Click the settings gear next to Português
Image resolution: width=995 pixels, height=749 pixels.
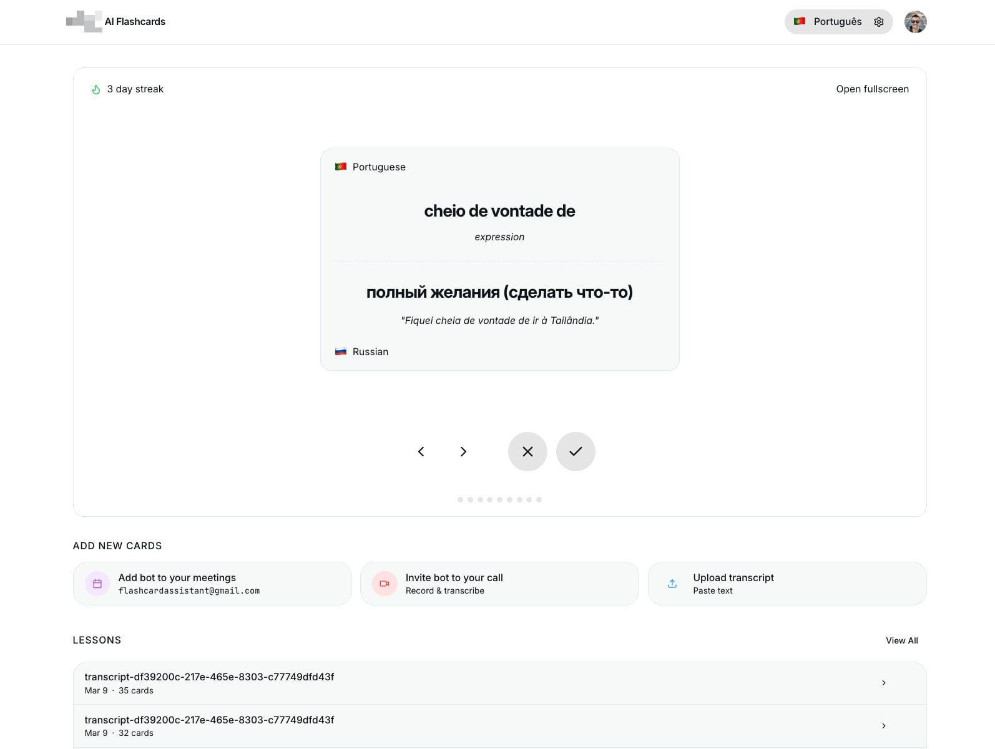878,22
